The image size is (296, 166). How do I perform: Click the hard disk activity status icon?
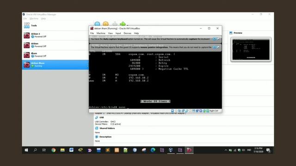(173, 111)
